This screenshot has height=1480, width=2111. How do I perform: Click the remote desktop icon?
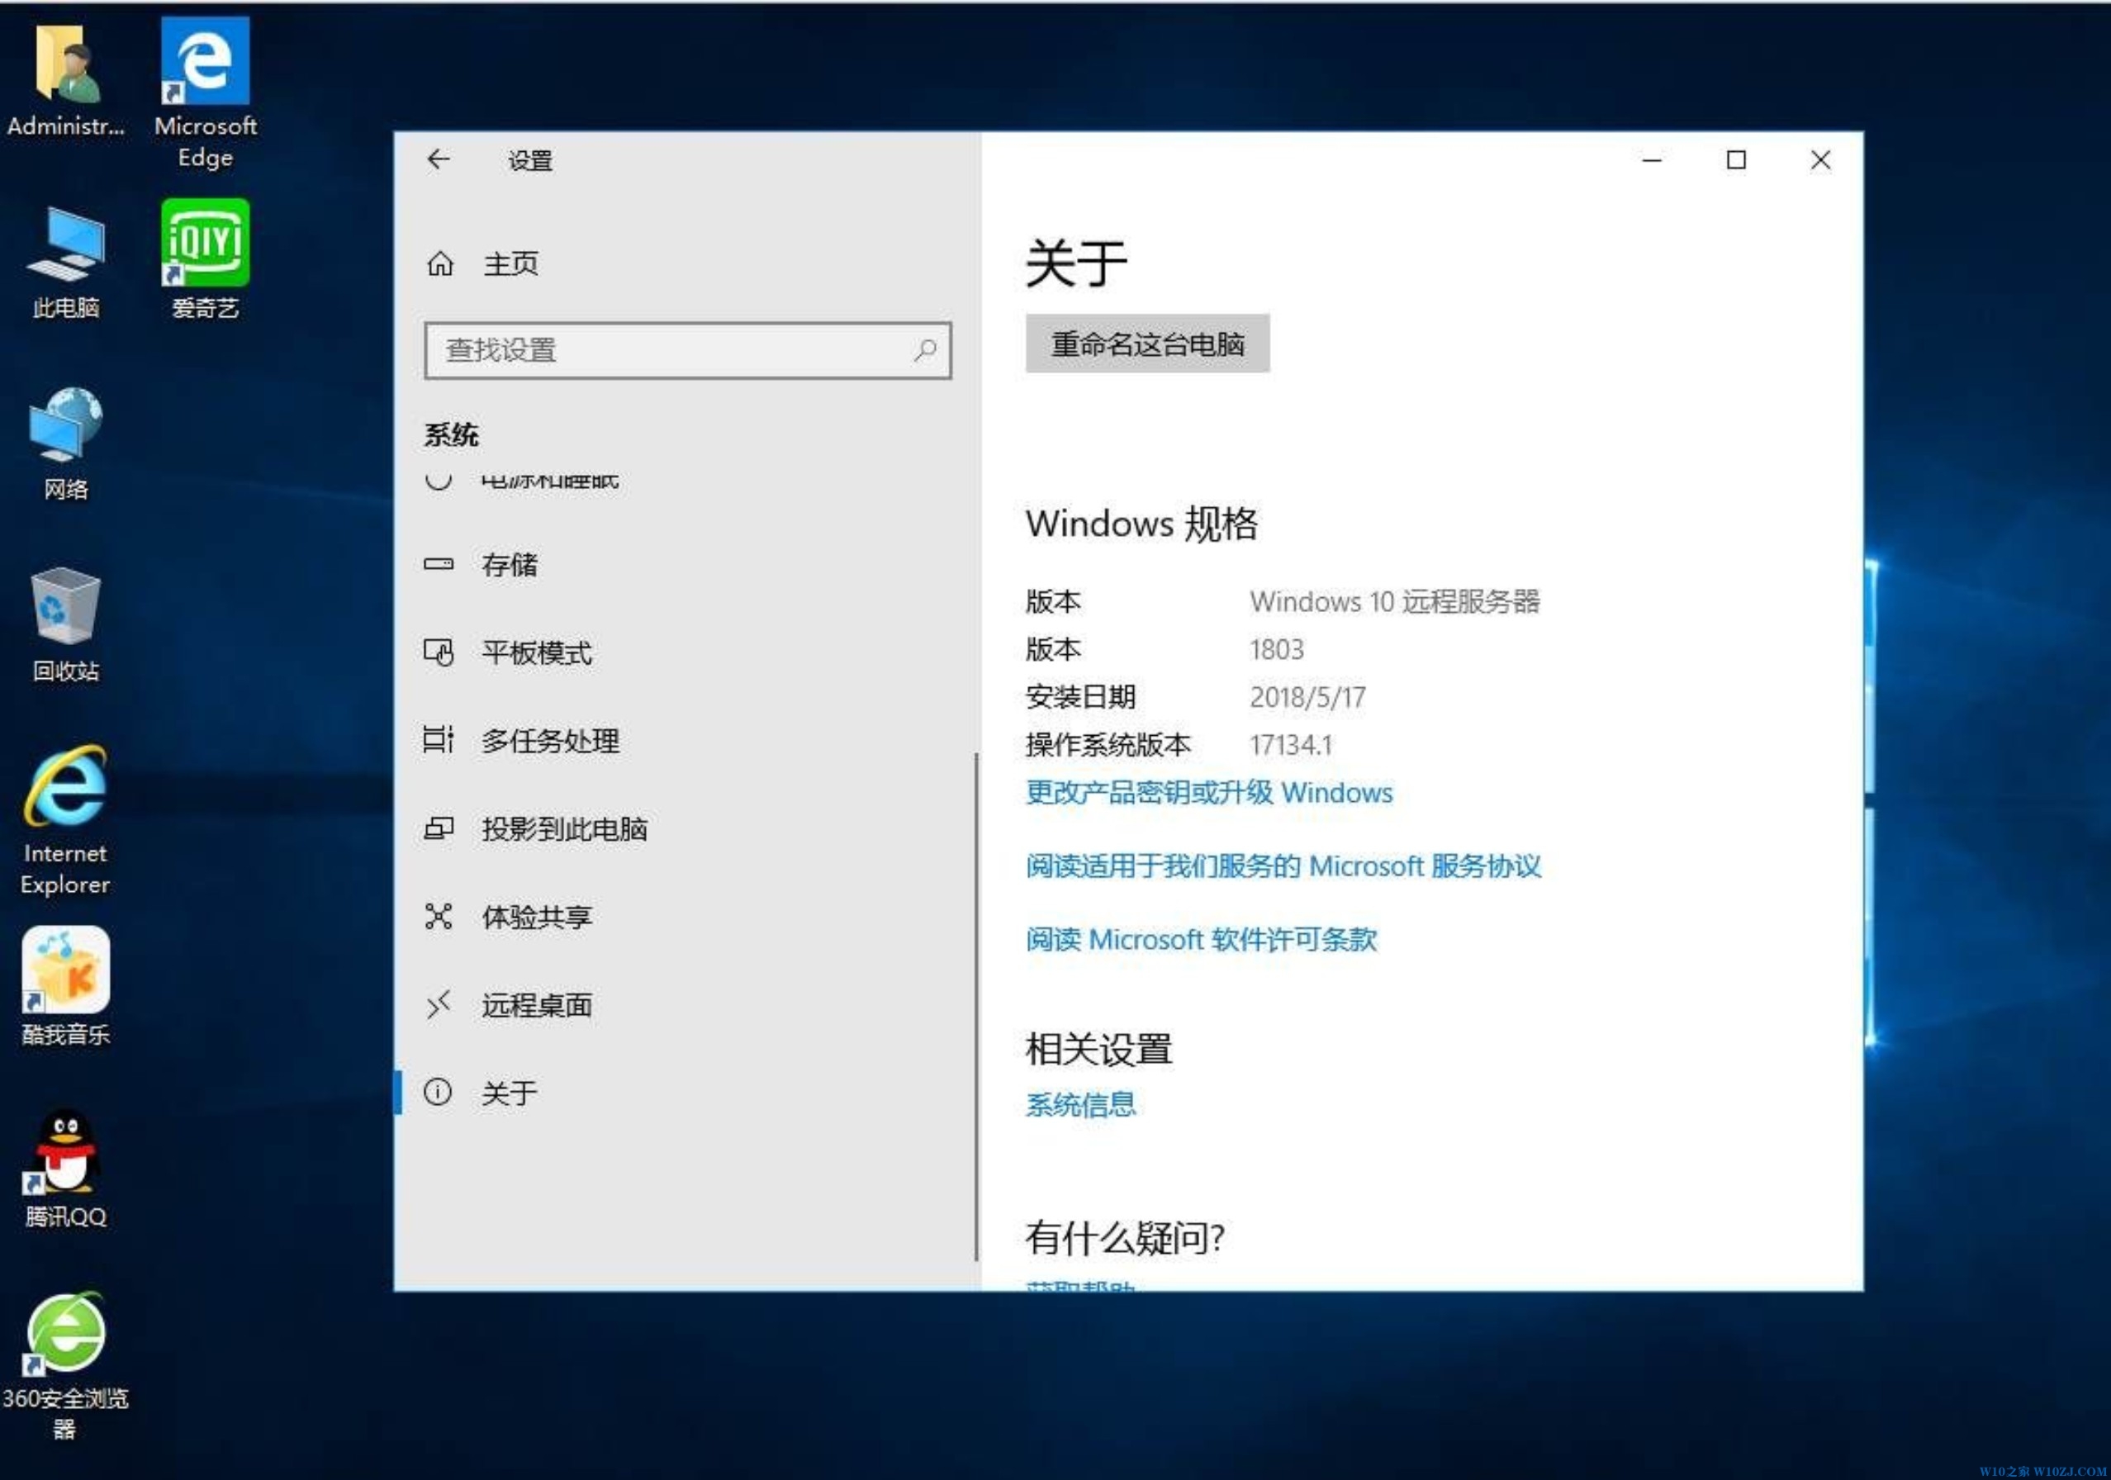(439, 1005)
